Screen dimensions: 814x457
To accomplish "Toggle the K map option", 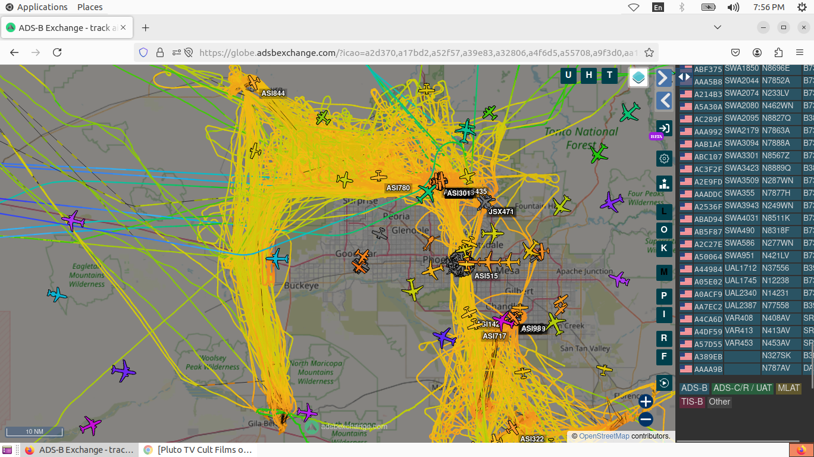I will (664, 248).
